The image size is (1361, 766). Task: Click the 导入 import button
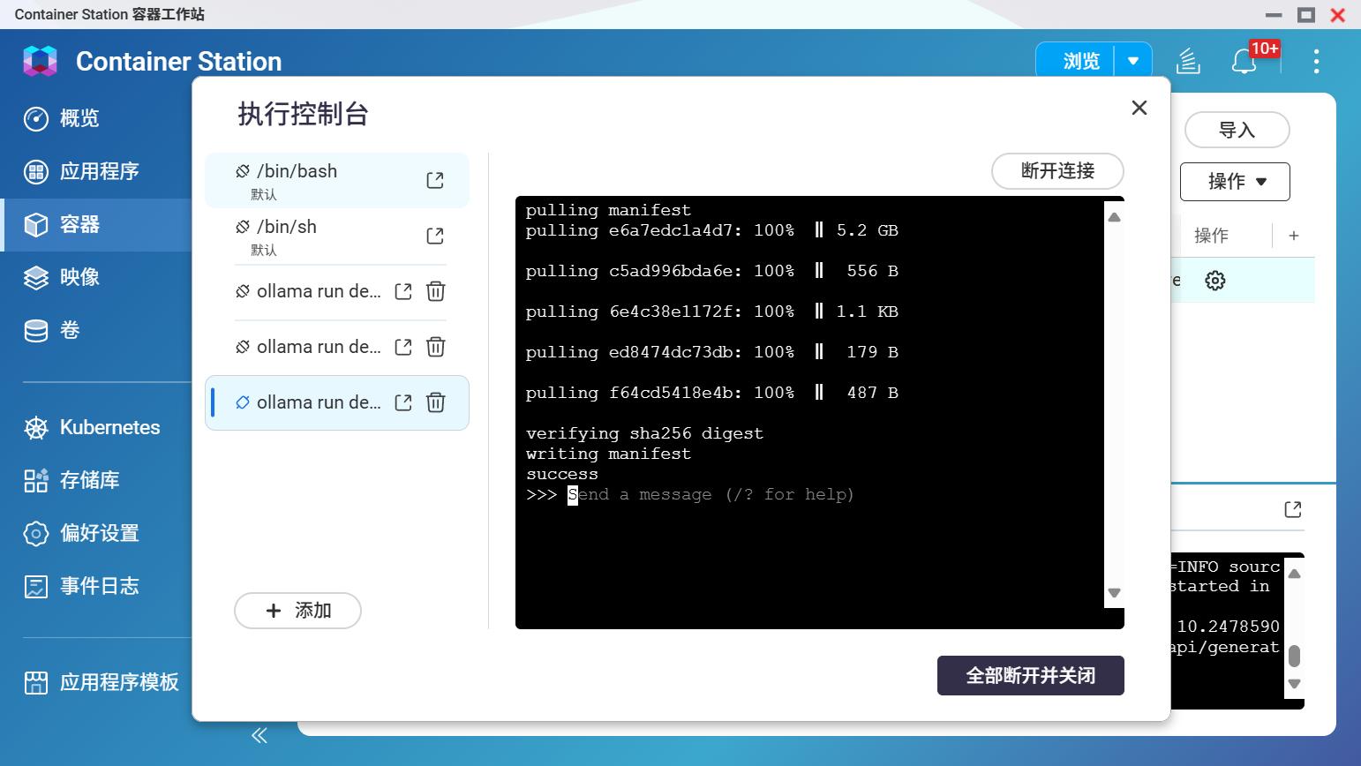(1237, 131)
